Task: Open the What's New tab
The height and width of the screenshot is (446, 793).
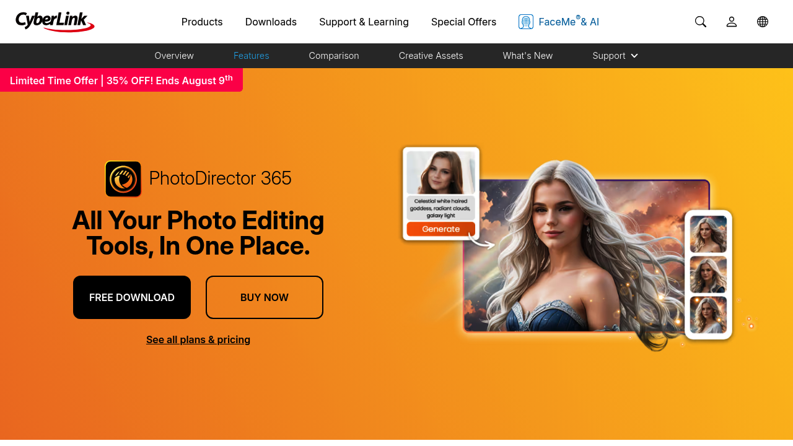Action: 528,56
